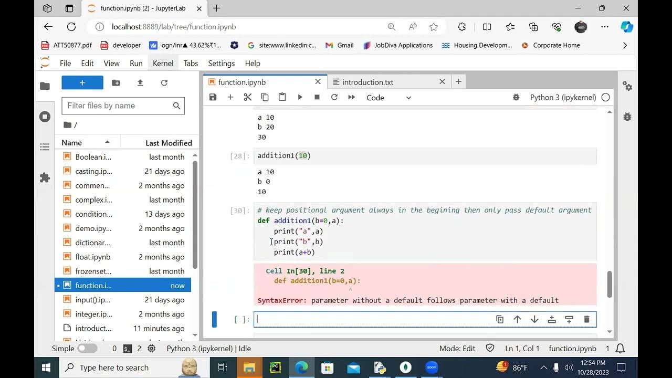Select the frozenset... notebook file
The width and height of the screenshot is (672, 378).
[123, 271]
